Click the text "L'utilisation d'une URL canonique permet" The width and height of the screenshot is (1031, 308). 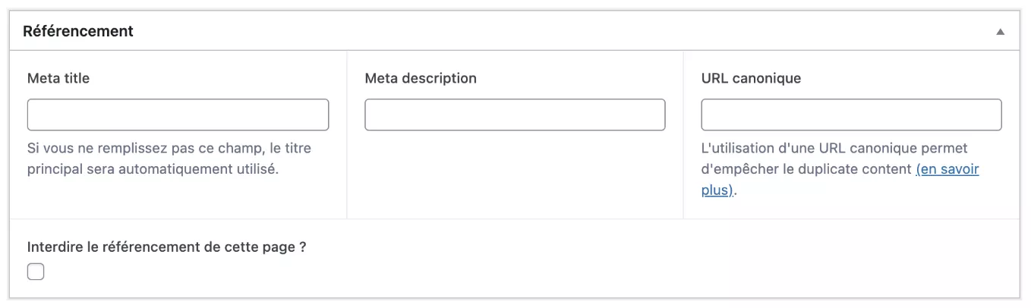[x=834, y=148]
